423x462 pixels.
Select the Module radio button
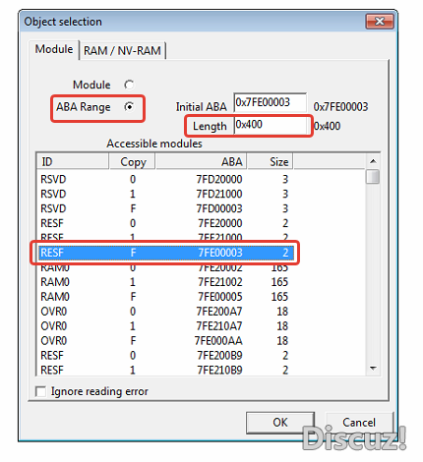pyautogui.click(x=129, y=85)
